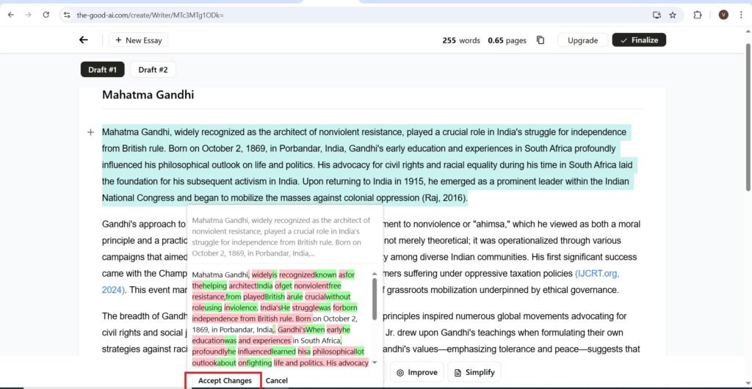Accept Changes in the rewrite popup
Image resolution: width=752 pixels, height=389 pixels.
point(225,380)
